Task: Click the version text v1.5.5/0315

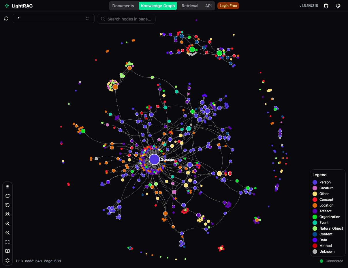Action: [x=309, y=6]
